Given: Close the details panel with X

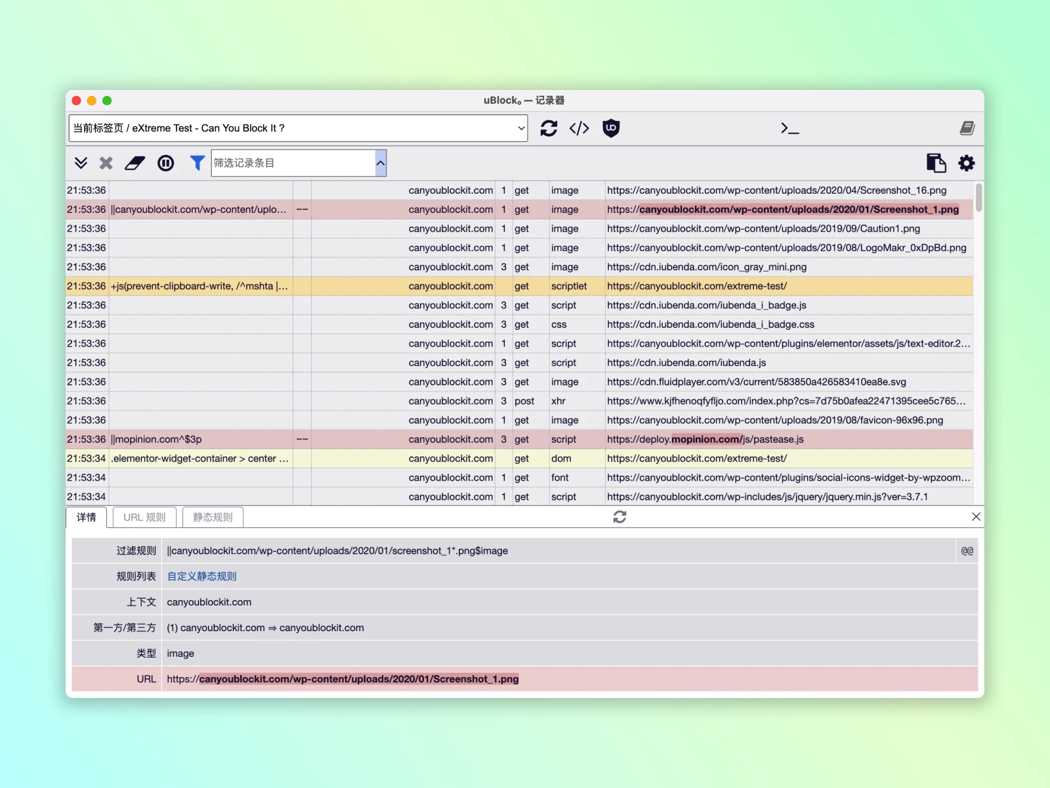Looking at the screenshot, I should pos(976,517).
